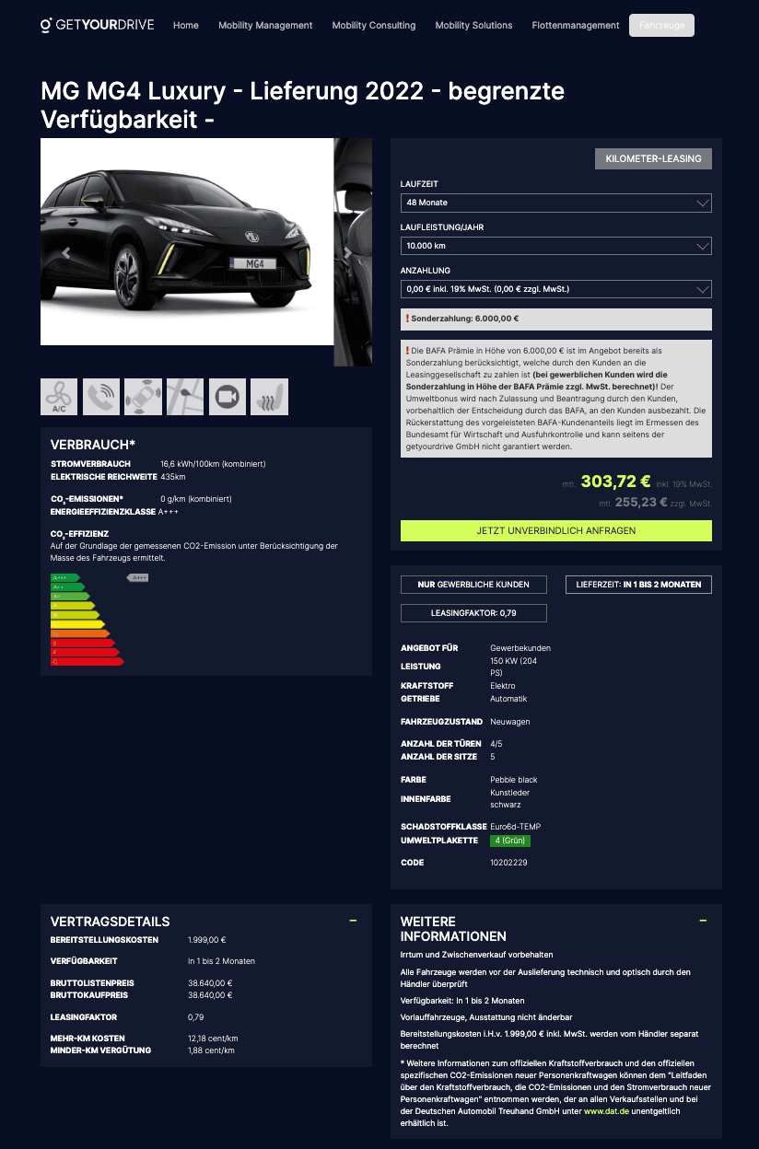Click the Elektrische Reichweite 435km value
The height and width of the screenshot is (1149, 759).
[173, 477]
